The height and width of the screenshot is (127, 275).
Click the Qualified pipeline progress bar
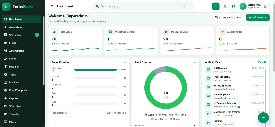point(95,78)
